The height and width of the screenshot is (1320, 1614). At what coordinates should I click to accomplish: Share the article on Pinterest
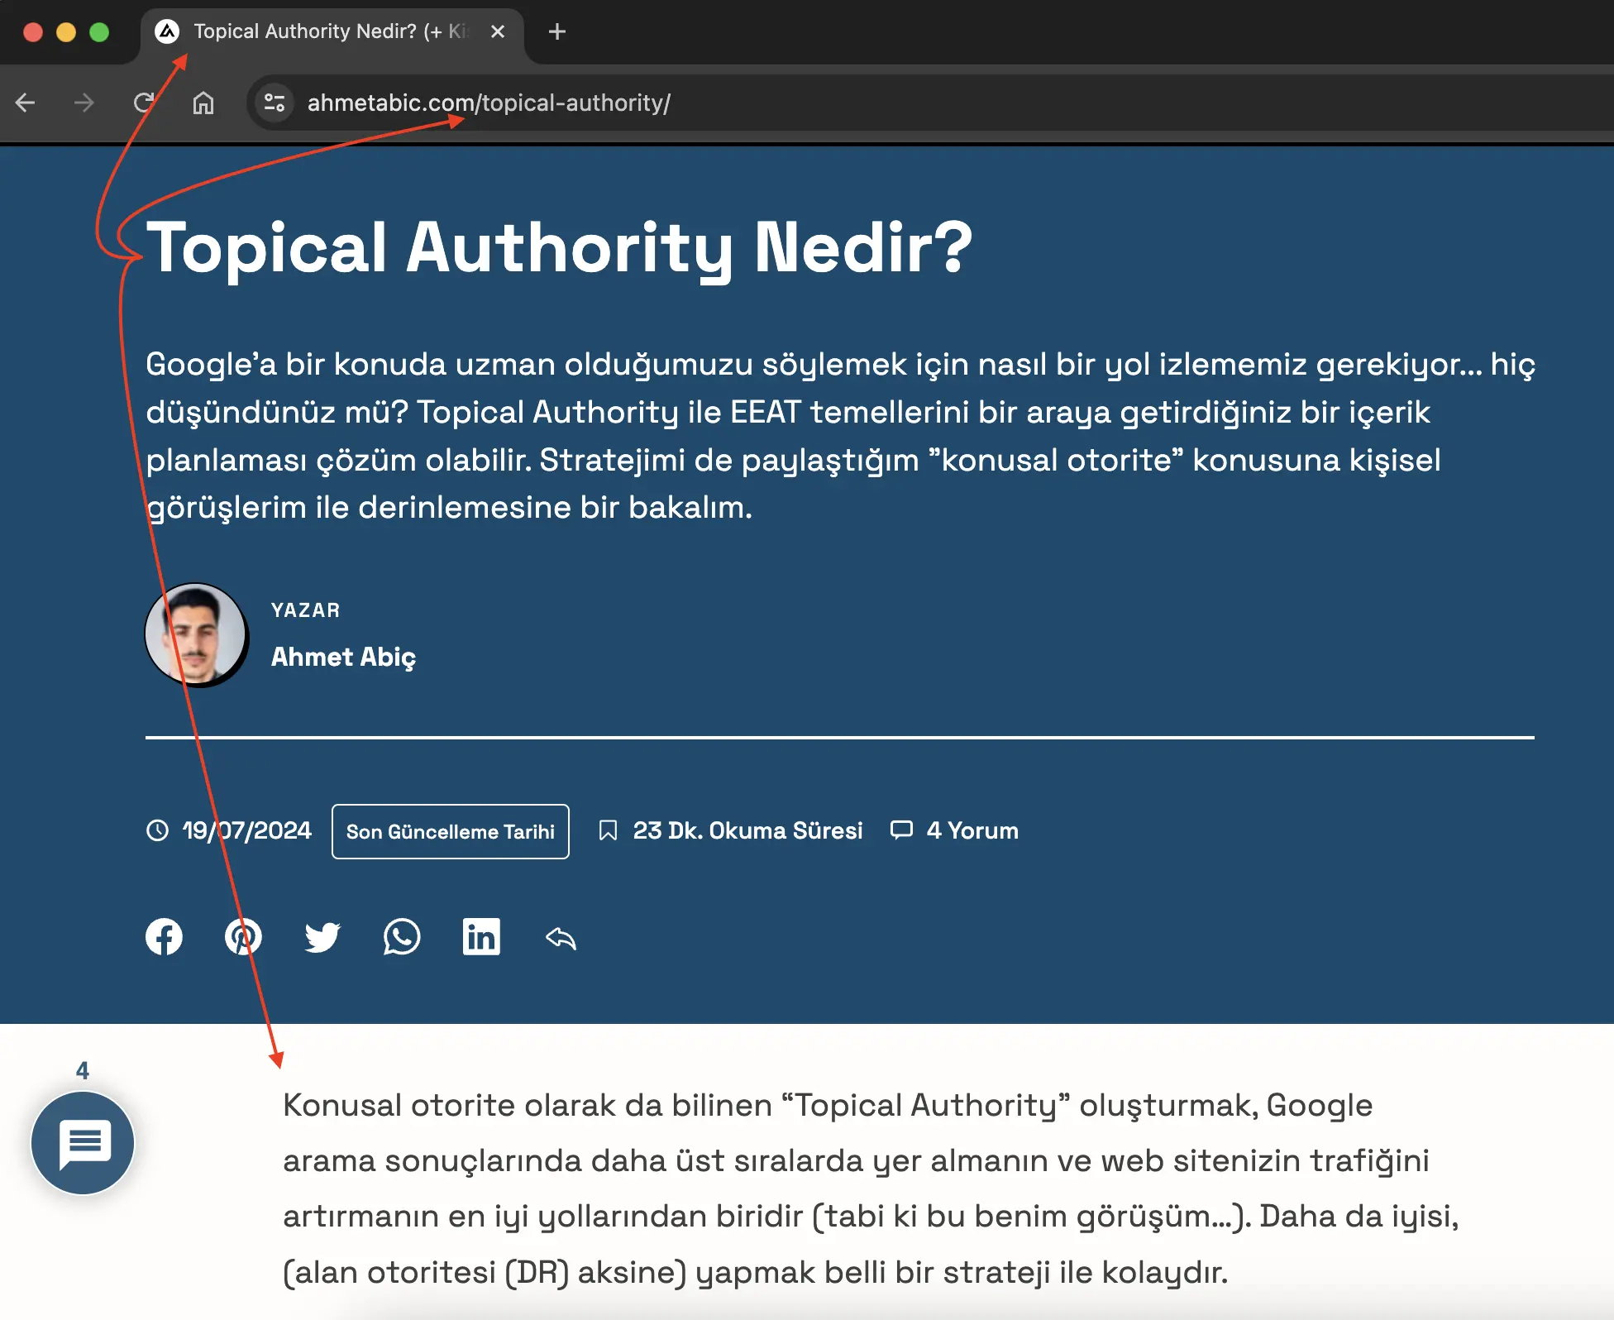click(x=243, y=937)
